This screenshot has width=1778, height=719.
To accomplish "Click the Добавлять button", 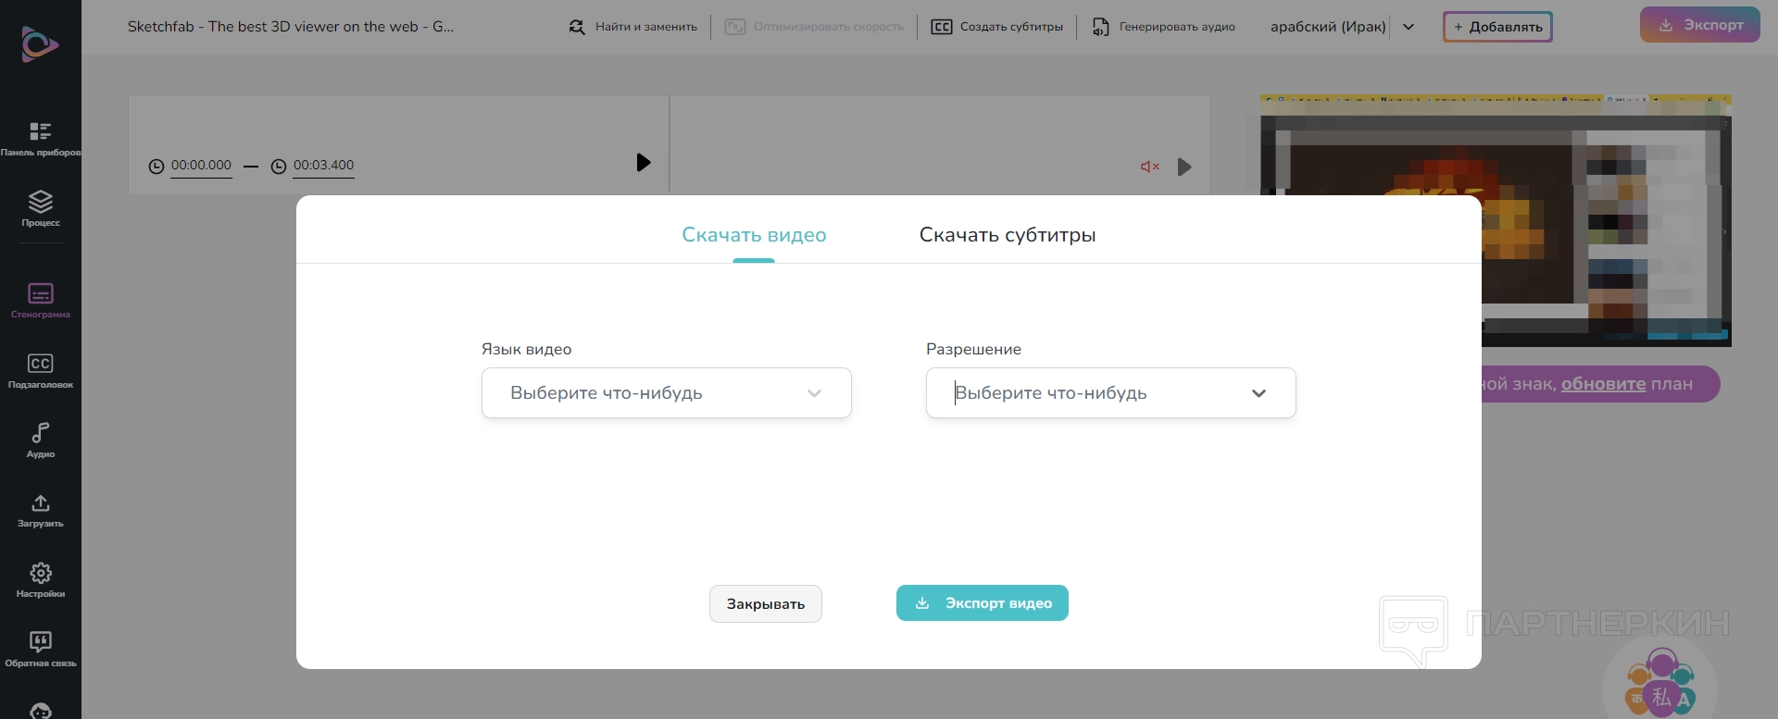I will 1497,27.
